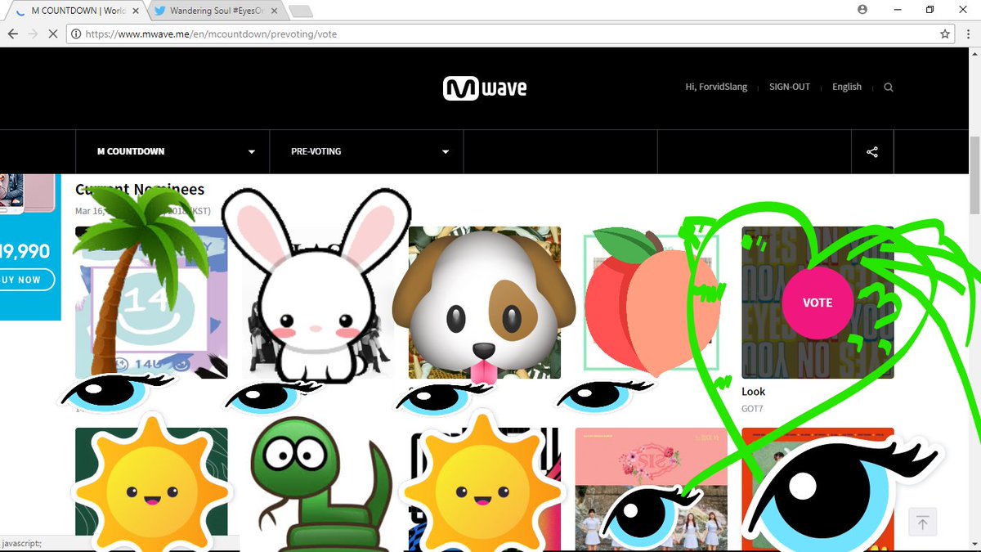The image size is (981, 552).
Task: Open the Chrome three-dot menu
Action: point(968,34)
